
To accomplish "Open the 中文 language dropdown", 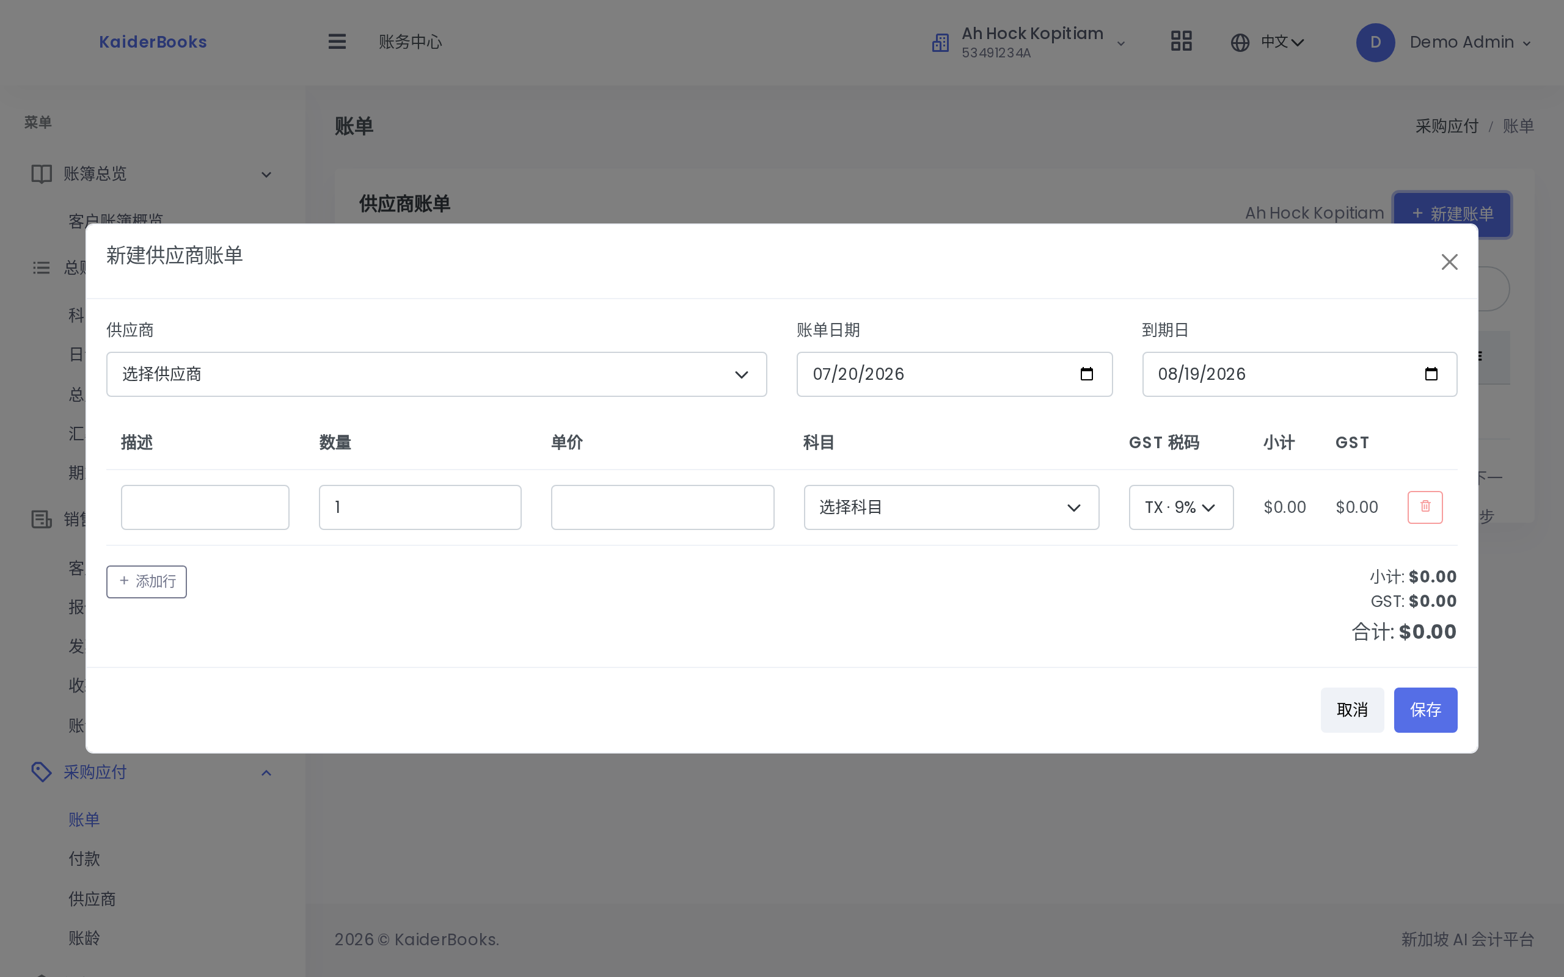I will [1282, 42].
